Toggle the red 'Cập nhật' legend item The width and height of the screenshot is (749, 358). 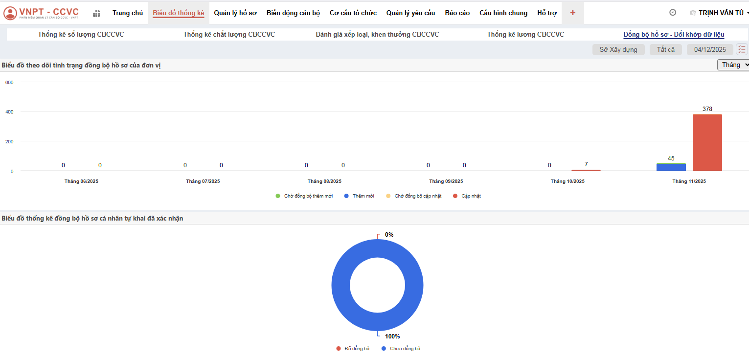pyautogui.click(x=467, y=196)
